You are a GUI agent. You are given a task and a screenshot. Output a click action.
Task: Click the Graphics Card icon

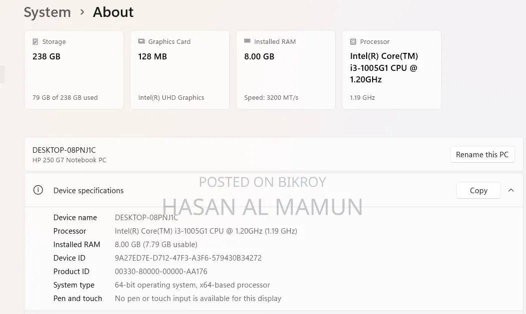141,41
